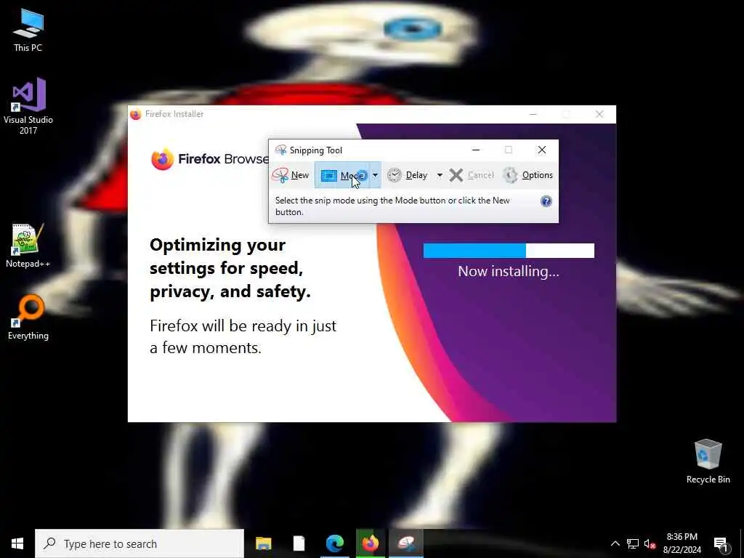Click the Firefox installation progress bar

point(509,251)
